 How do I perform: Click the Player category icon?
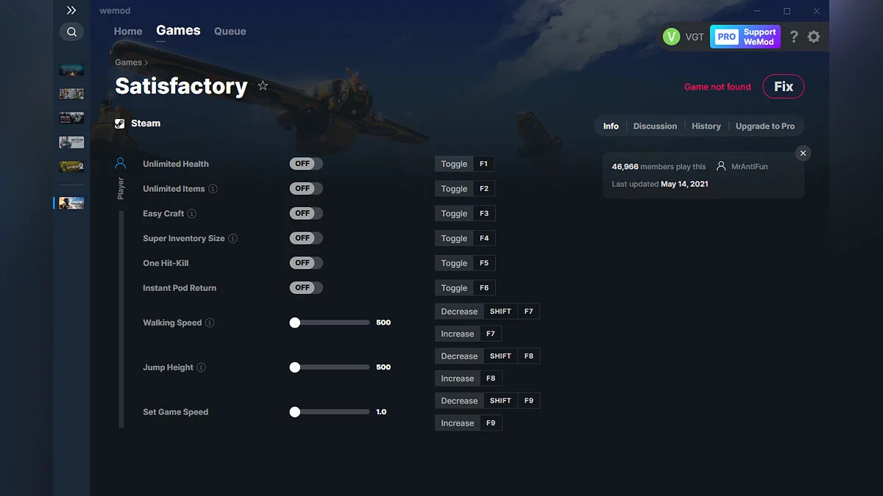click(121, 163)
